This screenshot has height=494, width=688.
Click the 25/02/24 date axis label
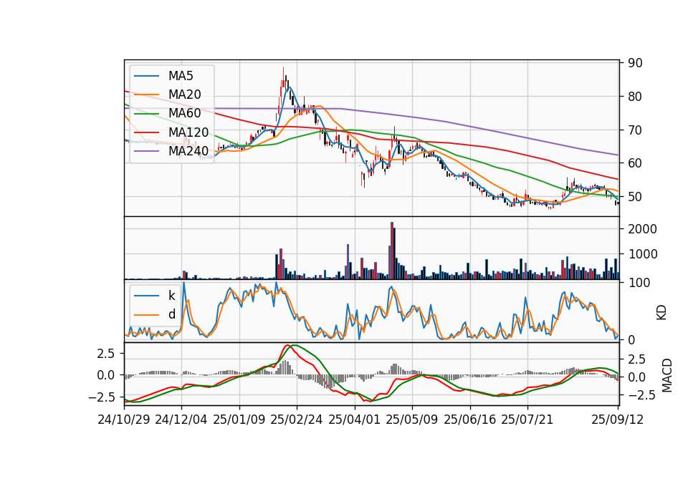297,420
